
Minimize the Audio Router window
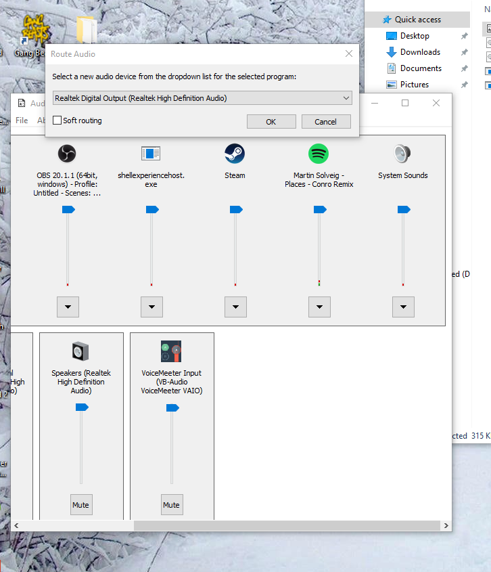point(375,104)
